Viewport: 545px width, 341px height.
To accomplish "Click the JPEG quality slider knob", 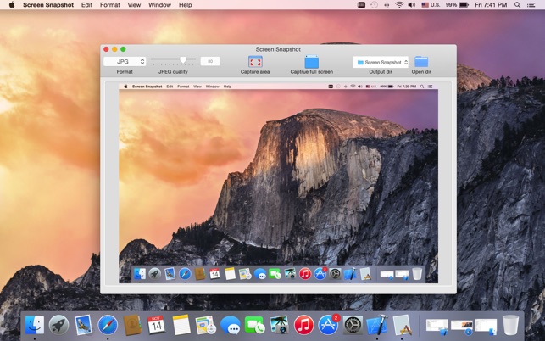I will 183,60.
